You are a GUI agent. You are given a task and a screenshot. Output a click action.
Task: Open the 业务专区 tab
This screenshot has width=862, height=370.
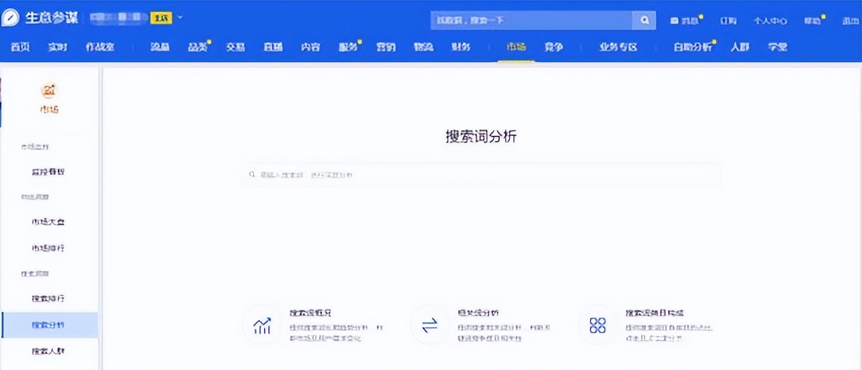click(x=618, y=47)
